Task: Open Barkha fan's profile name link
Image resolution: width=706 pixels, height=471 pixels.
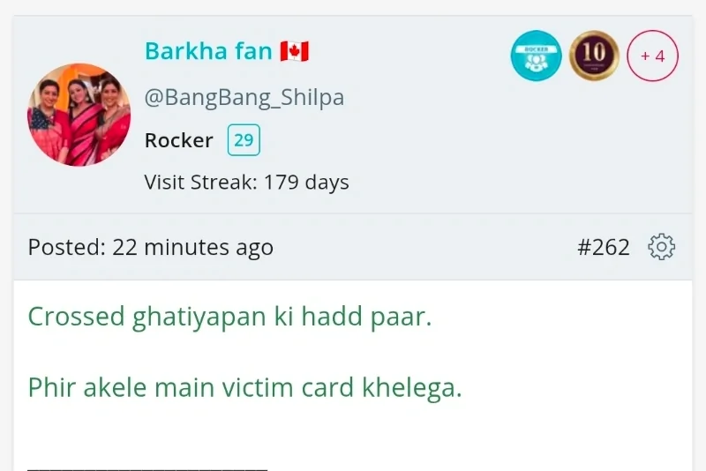Action: (208, 51)
